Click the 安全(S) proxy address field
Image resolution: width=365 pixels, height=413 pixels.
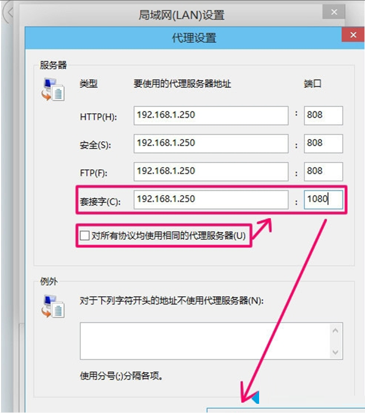[211, 144]
